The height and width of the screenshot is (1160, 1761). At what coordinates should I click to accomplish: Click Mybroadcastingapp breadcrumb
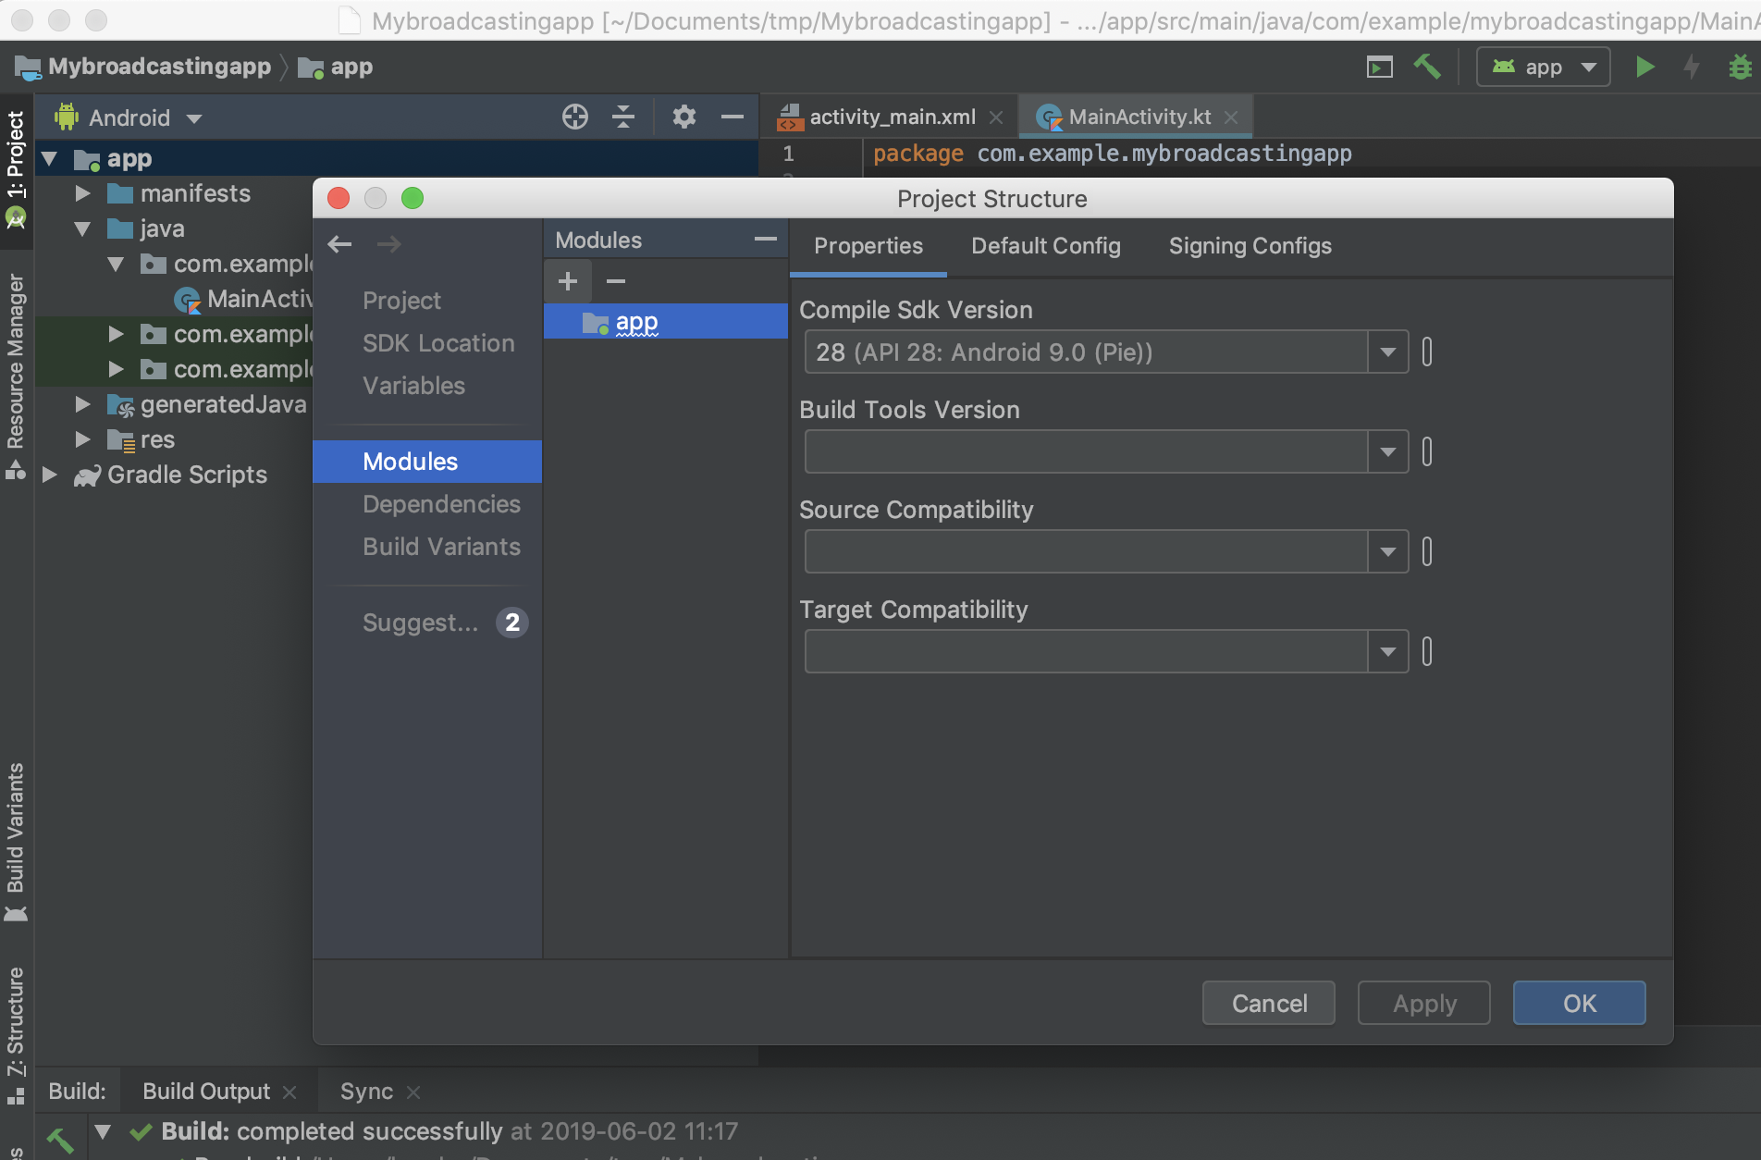(x=143, y=67)
